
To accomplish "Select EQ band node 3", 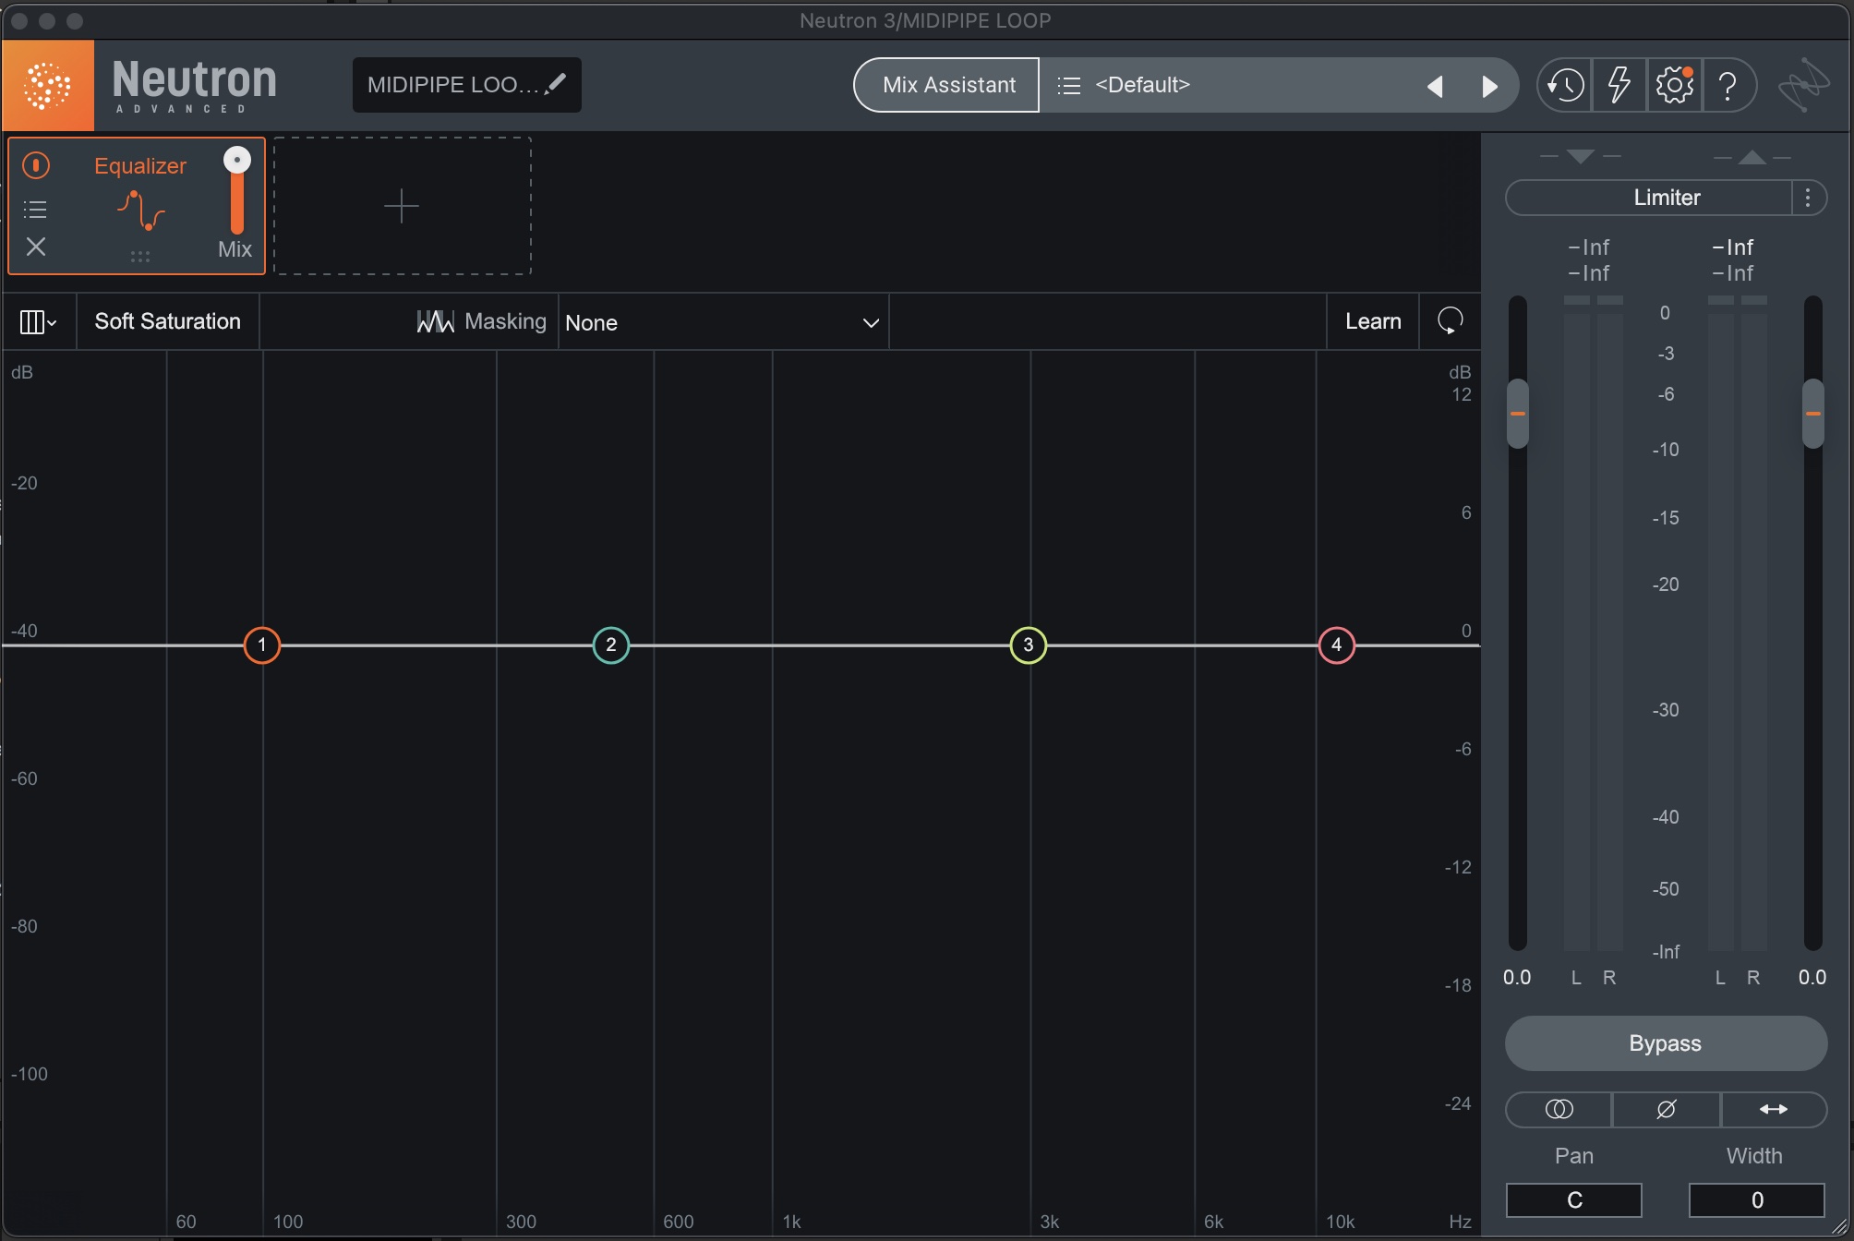I will coord(1029,645).
